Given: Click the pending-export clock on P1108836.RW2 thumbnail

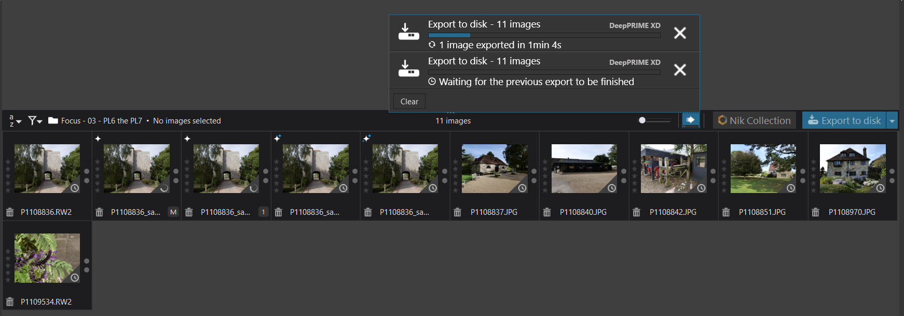Looking at the screenshot, I should pos(75,188).
